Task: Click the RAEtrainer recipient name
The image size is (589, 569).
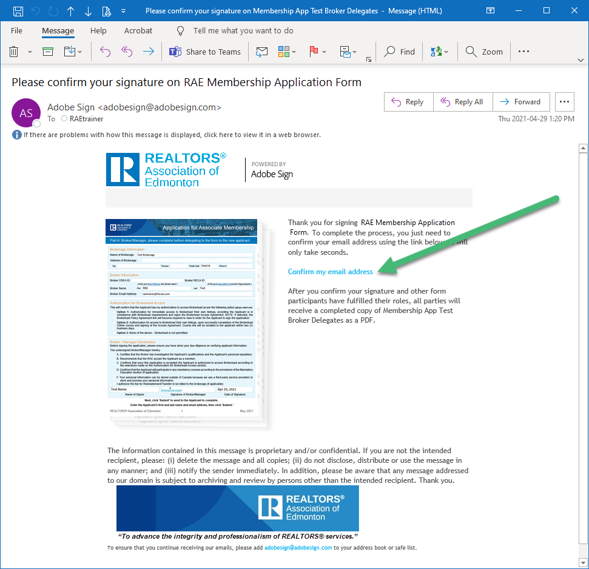Action: (x=86, y=119)
